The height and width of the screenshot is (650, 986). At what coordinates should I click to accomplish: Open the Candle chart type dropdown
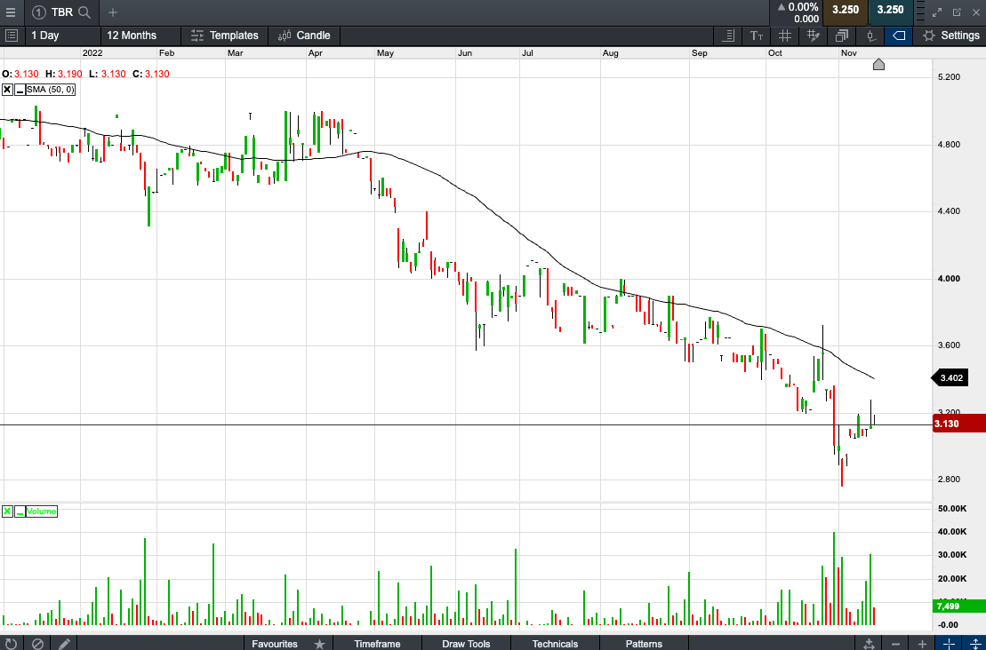click(x=304, y=36)
